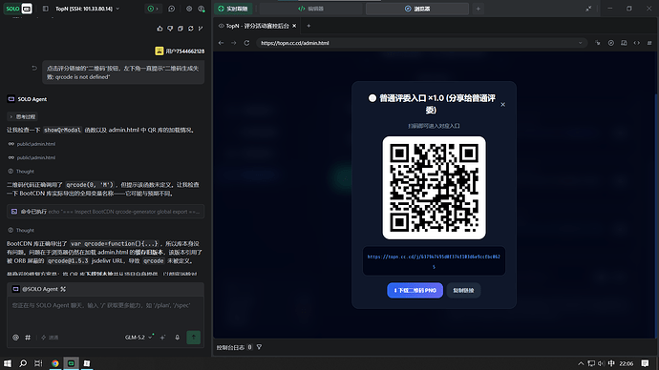The height and width of the screenshot is (370, 659).
Task: Click the topn.cc.cd admin URL address bar
Action: 421,43
